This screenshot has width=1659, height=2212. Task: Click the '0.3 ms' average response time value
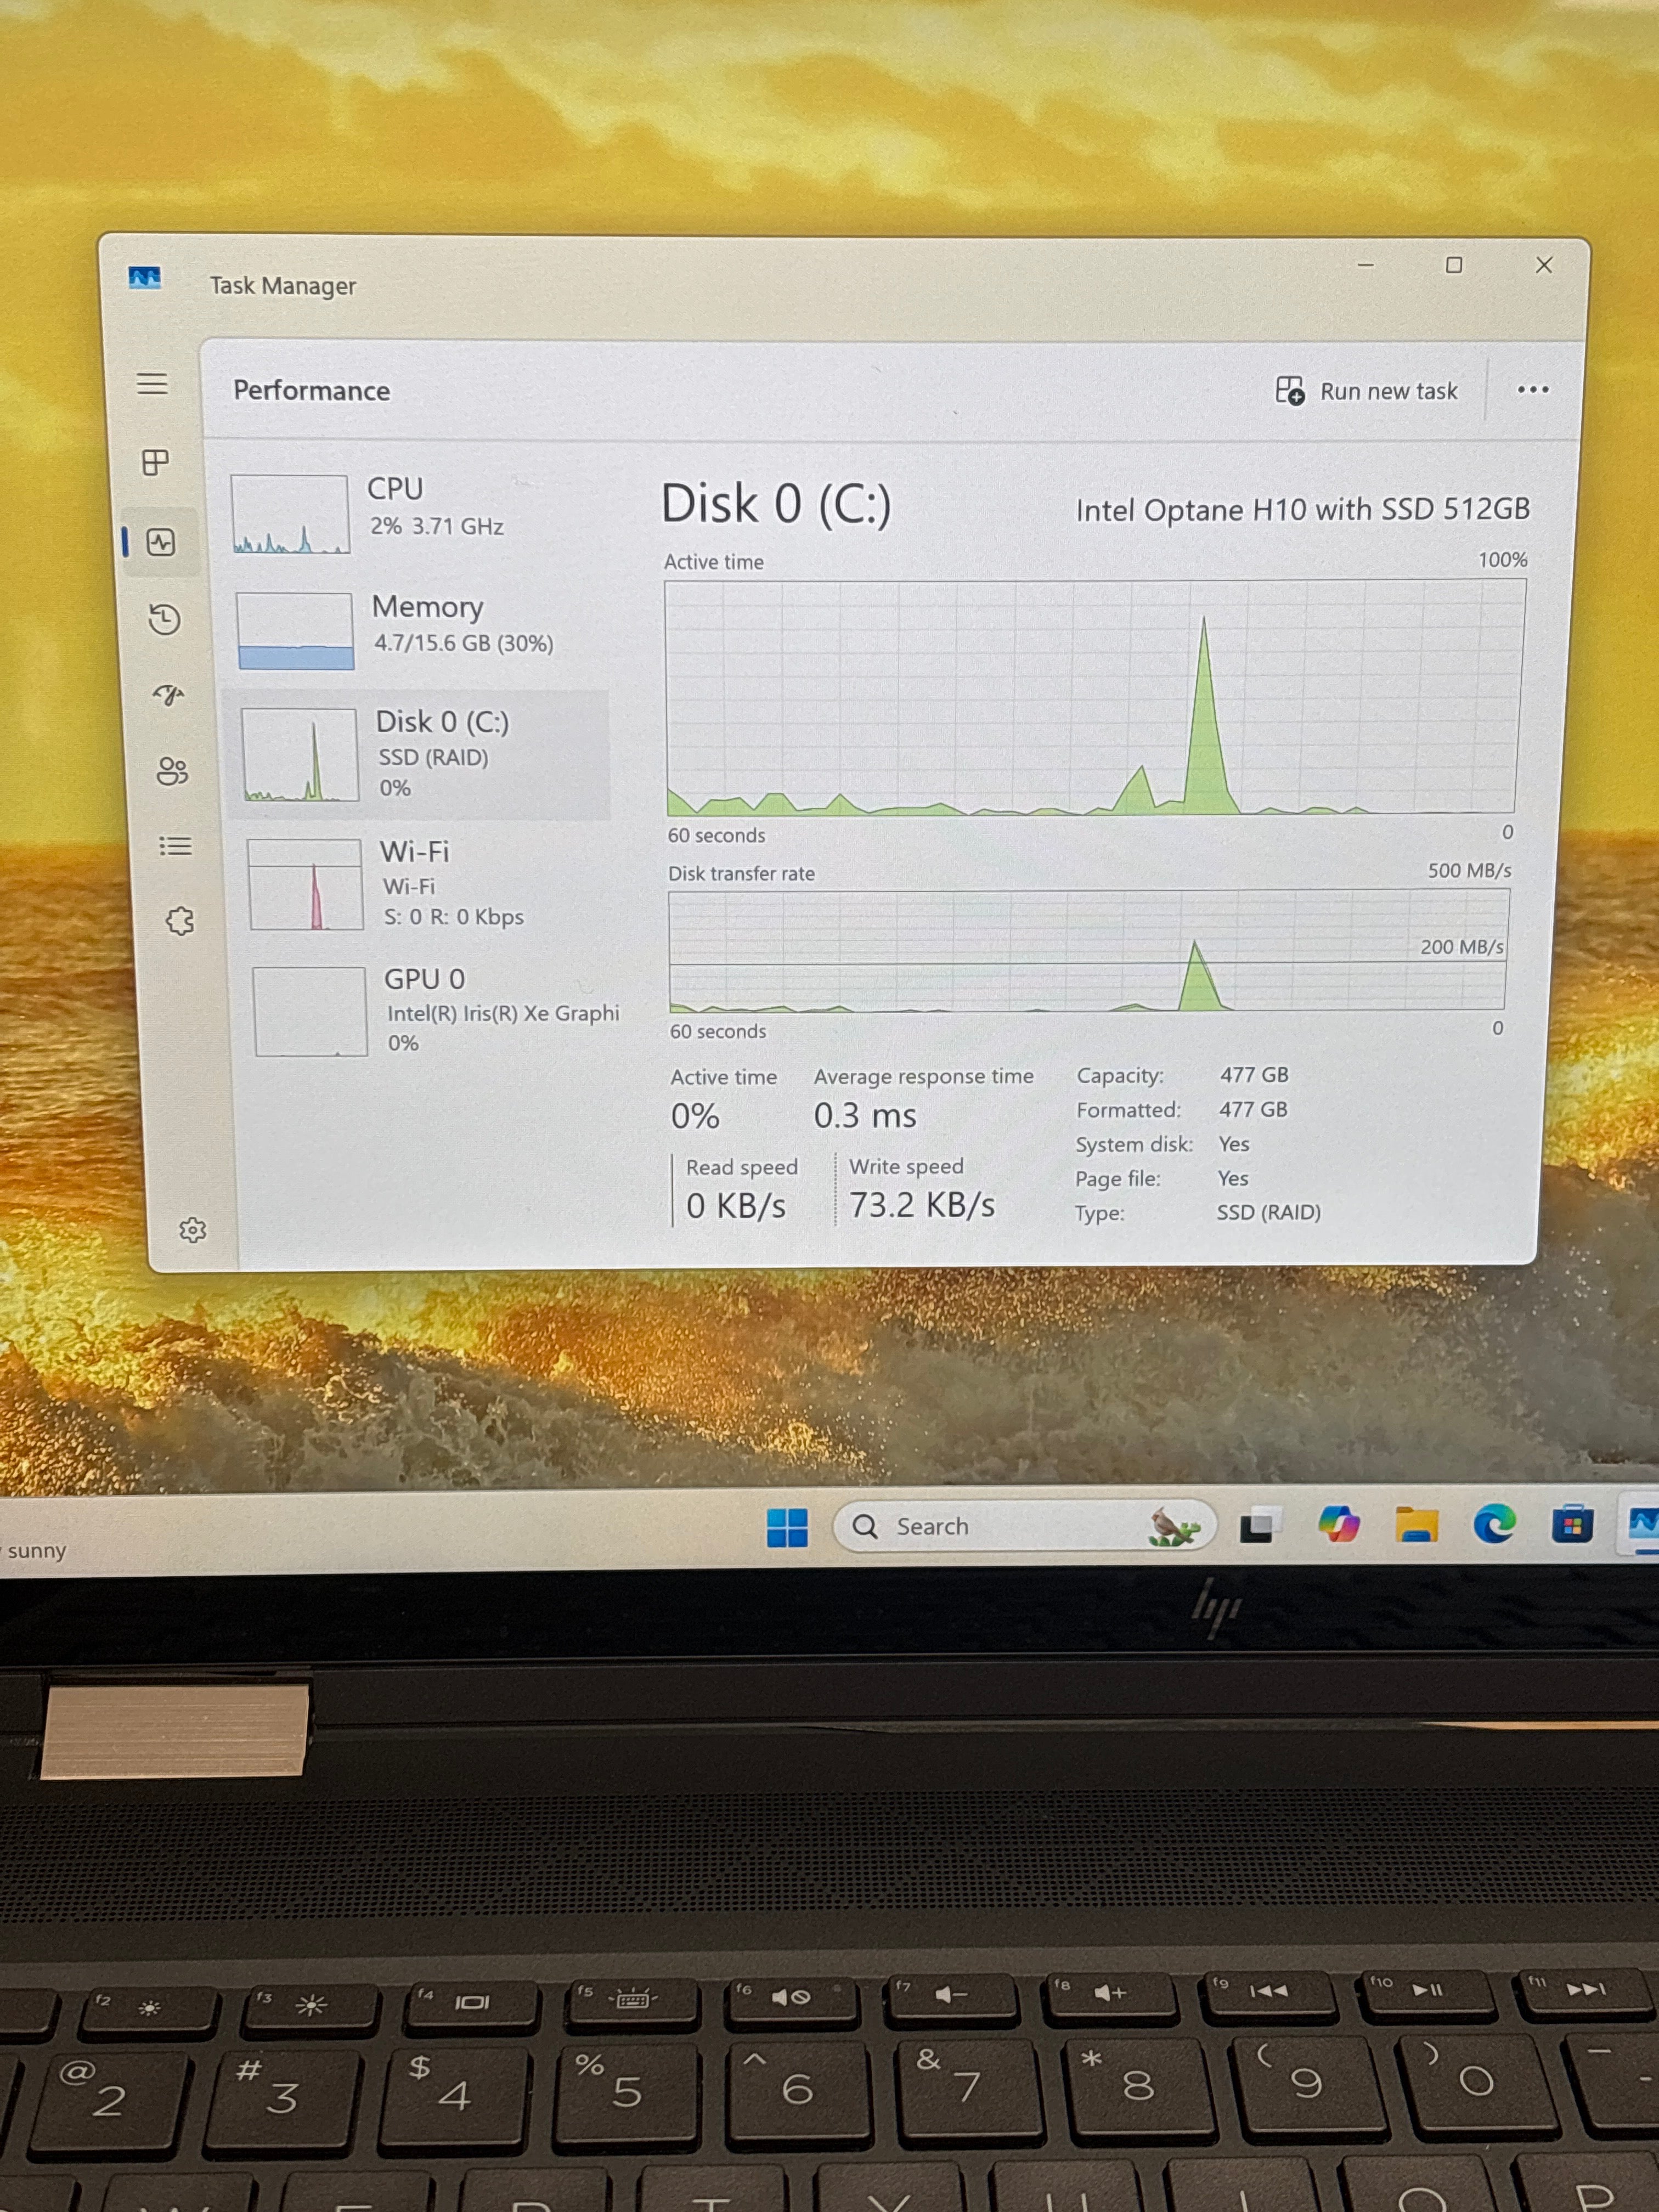point(865,1115)
